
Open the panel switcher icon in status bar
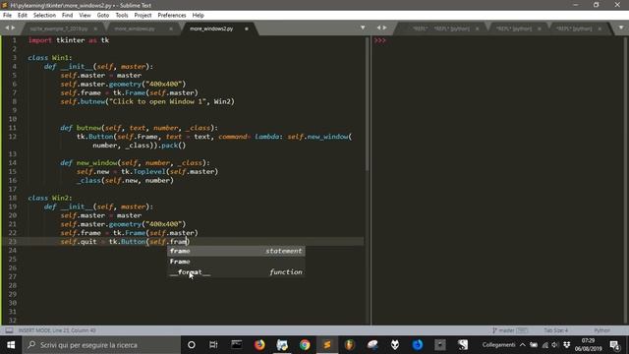(x=9, y=330)
